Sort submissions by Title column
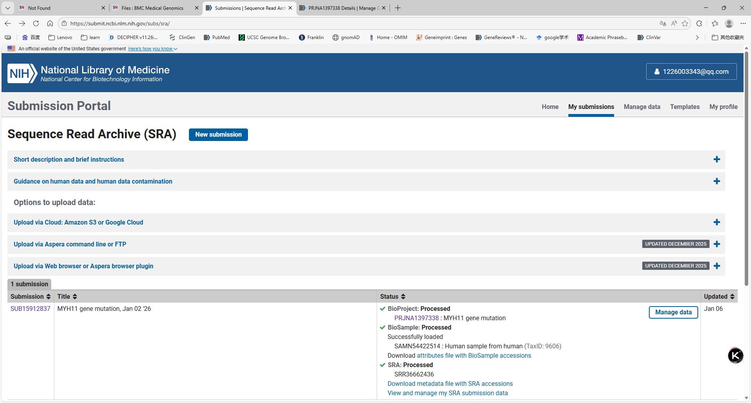The image size is (751, 403). pyautogui.click(x=67, y=296)
